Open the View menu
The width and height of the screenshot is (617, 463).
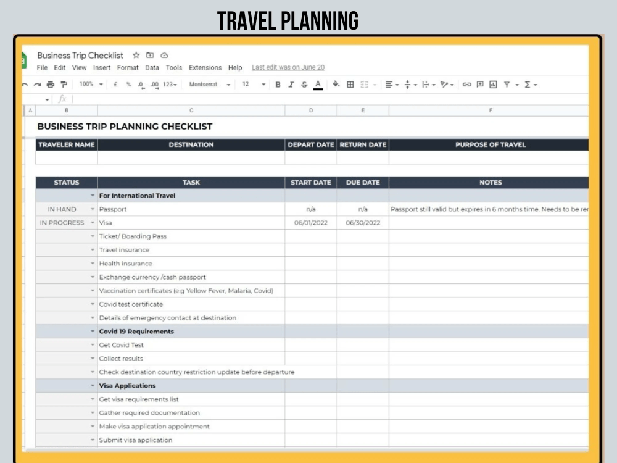79,68
